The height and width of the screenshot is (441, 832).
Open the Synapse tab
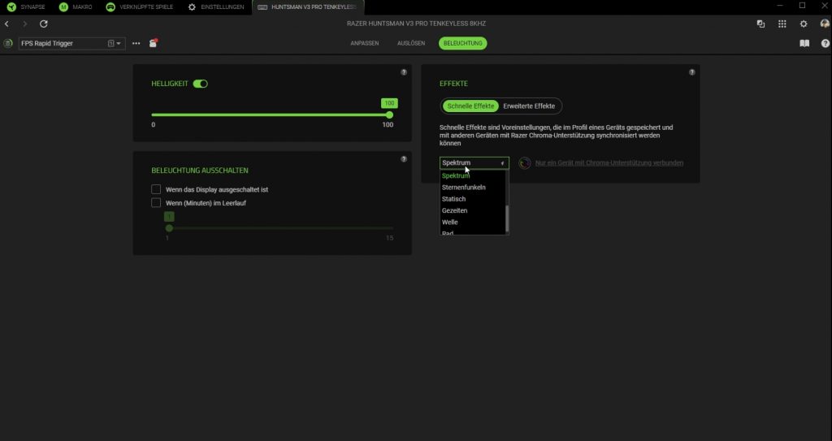click(x=26, y=6)
